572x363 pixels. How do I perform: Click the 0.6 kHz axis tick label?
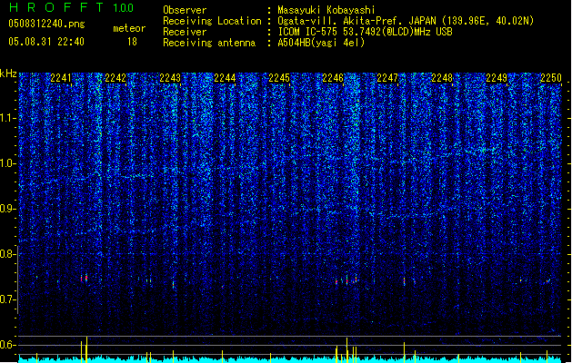pos(8,345)
